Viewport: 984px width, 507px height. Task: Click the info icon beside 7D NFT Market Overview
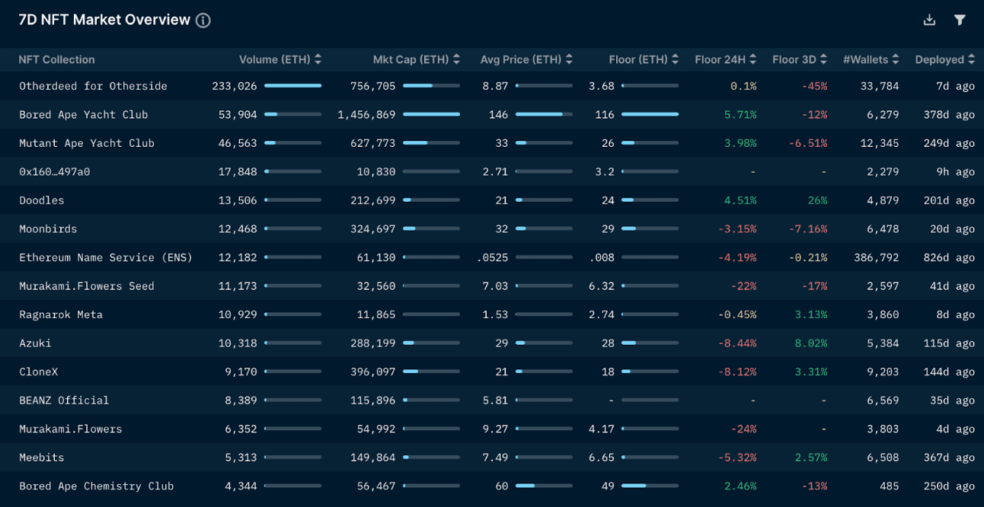[203, 21]
